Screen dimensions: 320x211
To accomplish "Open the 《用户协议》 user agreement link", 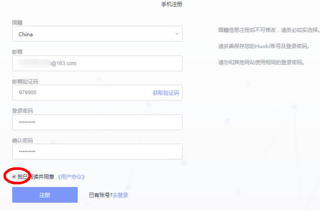I will [71, 177].
